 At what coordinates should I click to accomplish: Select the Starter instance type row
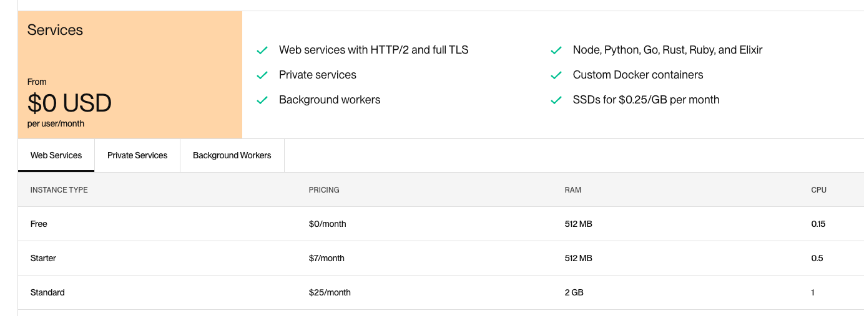coord(441,258)
